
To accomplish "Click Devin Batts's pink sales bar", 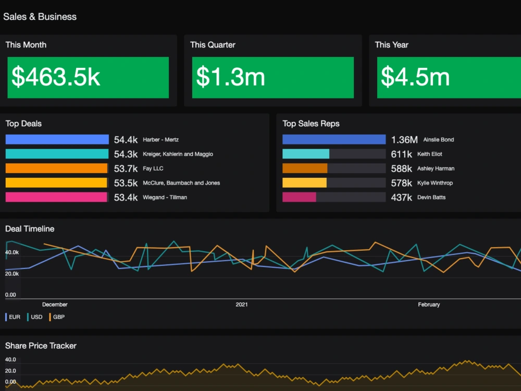I will tap(300, 197).
